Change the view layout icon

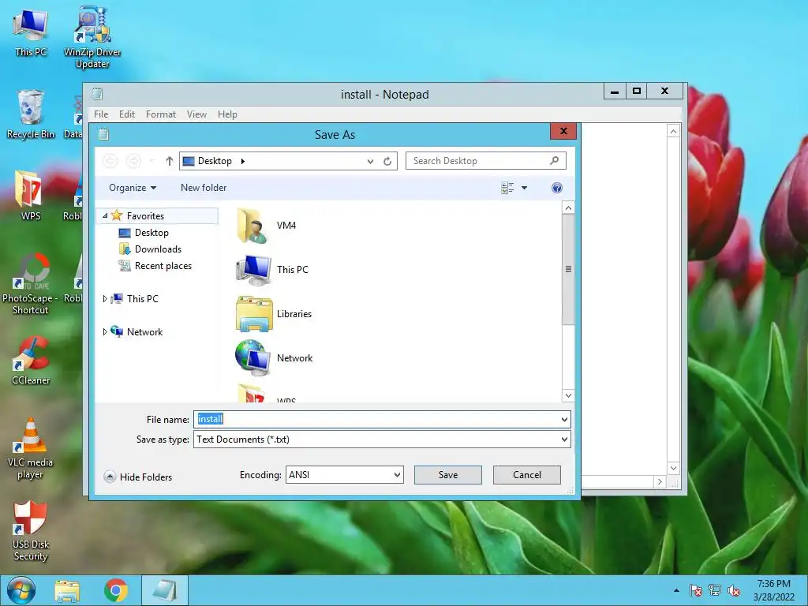click(x=507, y=188)
